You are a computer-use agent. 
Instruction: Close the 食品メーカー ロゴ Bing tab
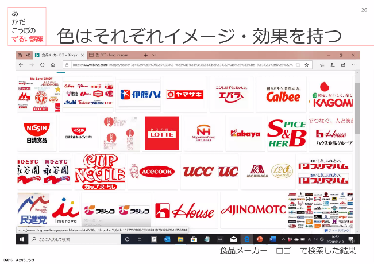pos(82,55)
